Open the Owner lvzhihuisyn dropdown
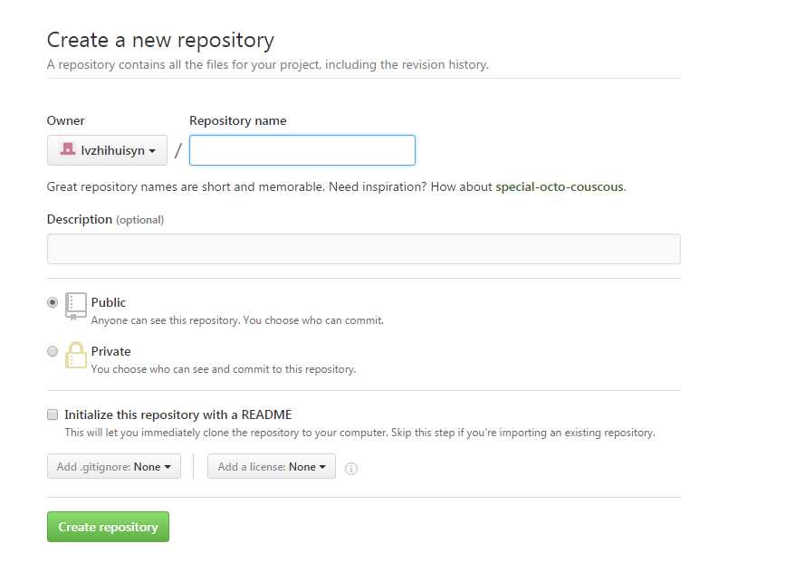 (107, 150)
